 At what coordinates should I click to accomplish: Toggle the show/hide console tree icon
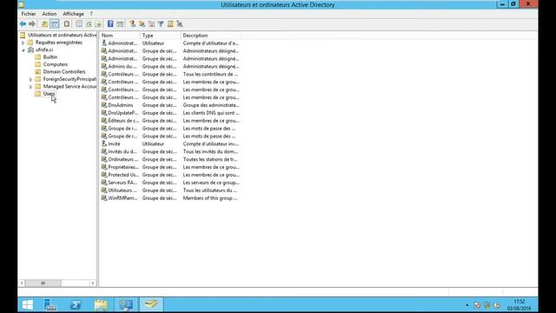[x=54, y=23]
